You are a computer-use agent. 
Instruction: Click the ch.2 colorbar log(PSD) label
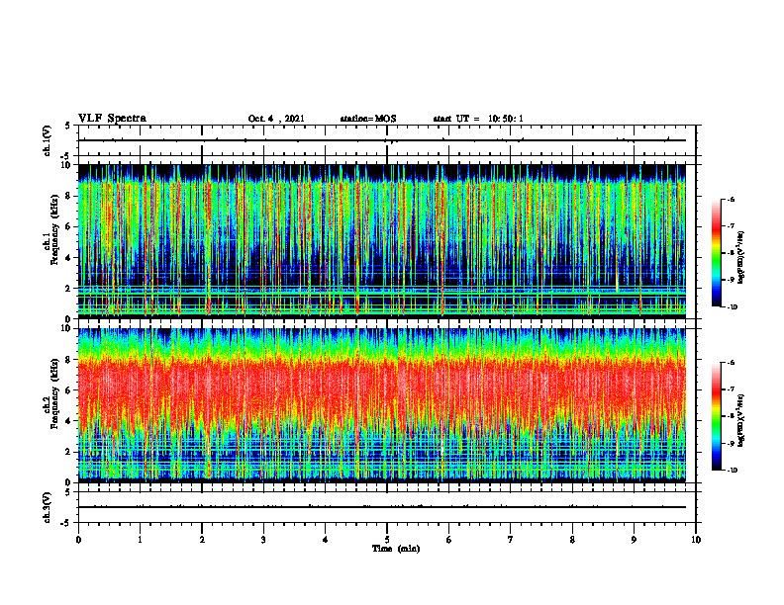click(742, 420)
